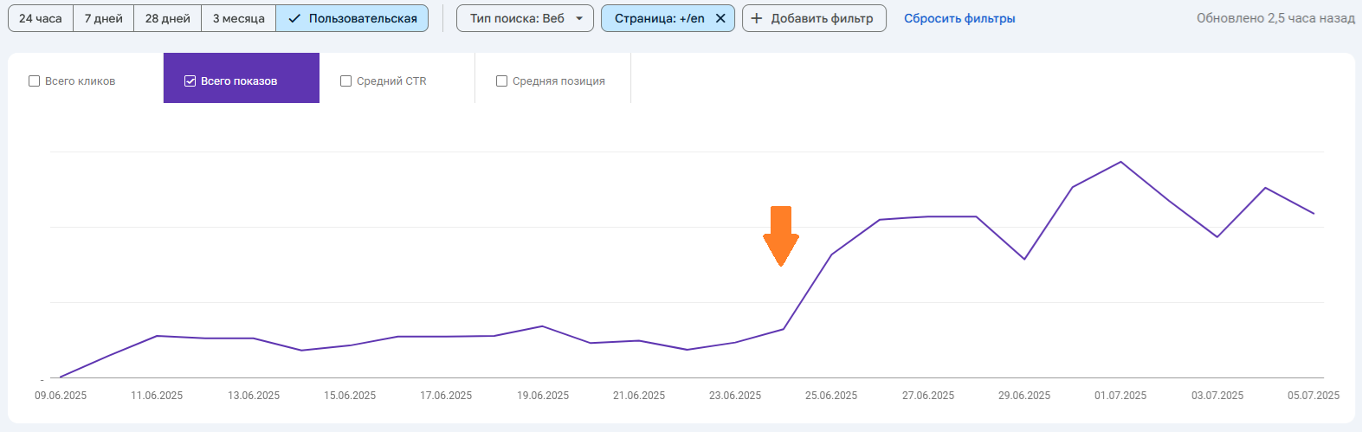Toggle the Всего показов checkbox
This screenshot has width=1362, height=432.
coord(190,81)
